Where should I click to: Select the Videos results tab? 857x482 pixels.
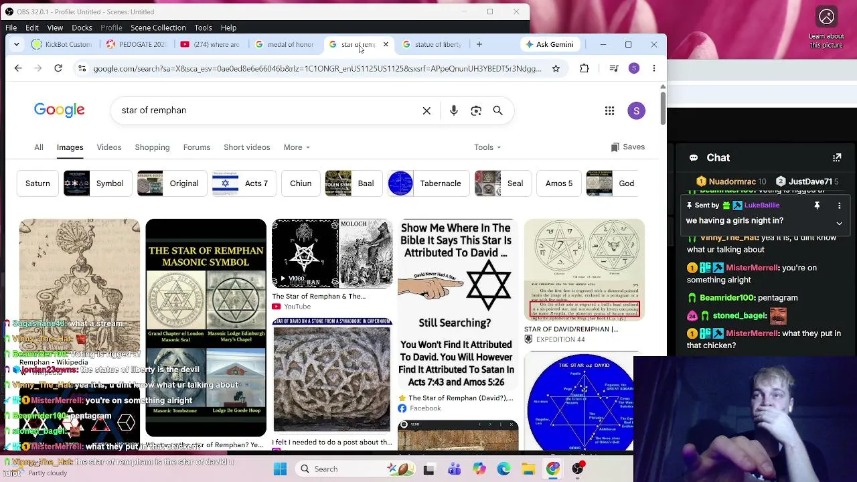click(109, 147)
